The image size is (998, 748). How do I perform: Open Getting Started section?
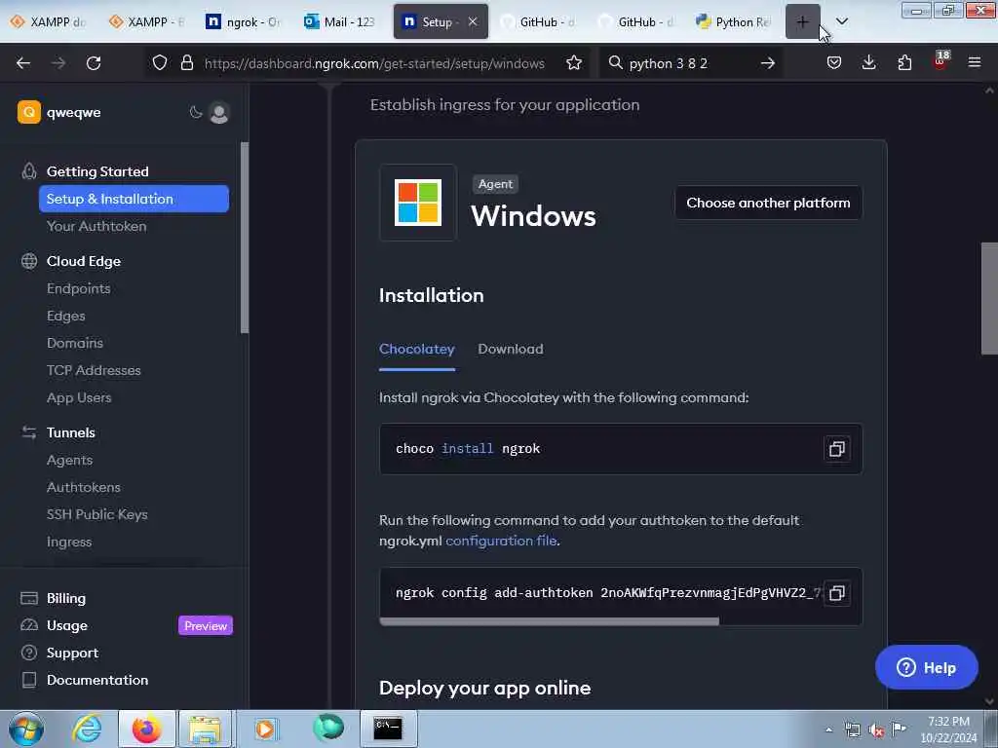[97, 171]
